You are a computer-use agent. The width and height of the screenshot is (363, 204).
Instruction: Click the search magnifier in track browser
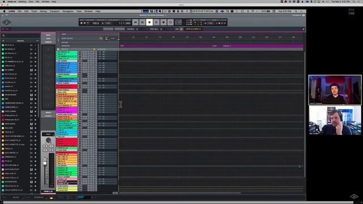(x=3, y=36)
